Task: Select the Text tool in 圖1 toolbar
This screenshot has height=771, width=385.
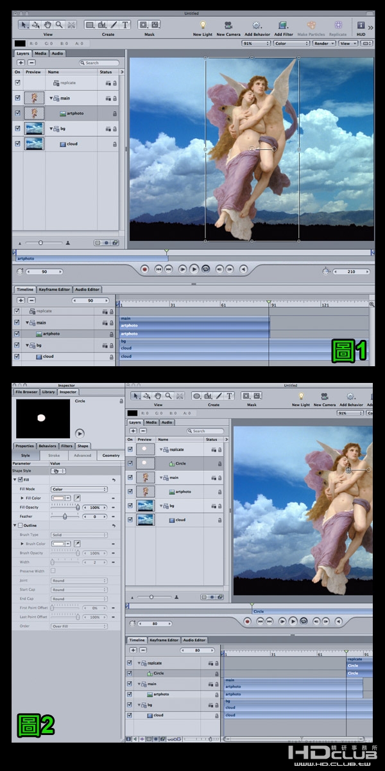Action: coord(125,24)
